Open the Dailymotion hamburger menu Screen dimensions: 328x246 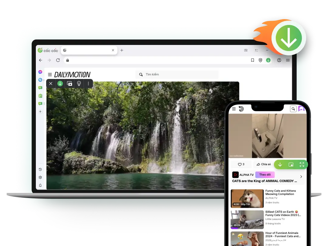tap(49, 74)
